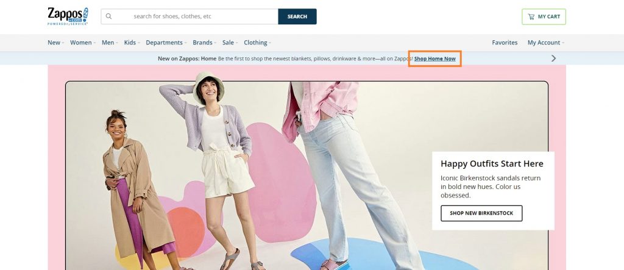Open the Clothing menu

coord(257,43)
